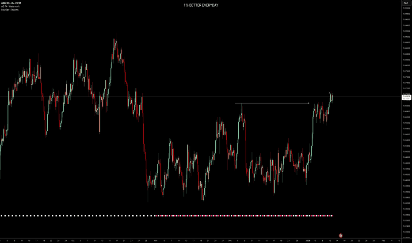Click the white dotted session row at its left end
The image size is (412, 243).
(2, 216)
